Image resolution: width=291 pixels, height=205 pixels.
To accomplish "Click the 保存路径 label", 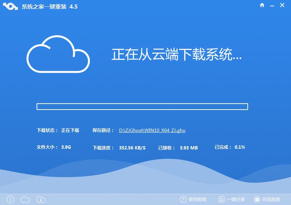I will coord(103,130).
